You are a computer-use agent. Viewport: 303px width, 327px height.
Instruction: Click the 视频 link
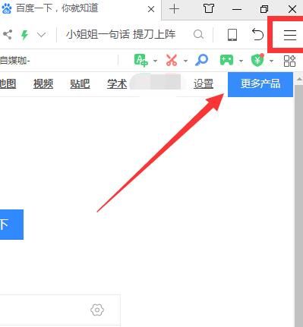pyautogui.click(x=43, y=83)
